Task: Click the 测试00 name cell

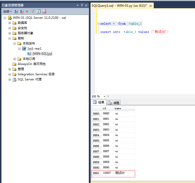Action: tap(124, 173)
